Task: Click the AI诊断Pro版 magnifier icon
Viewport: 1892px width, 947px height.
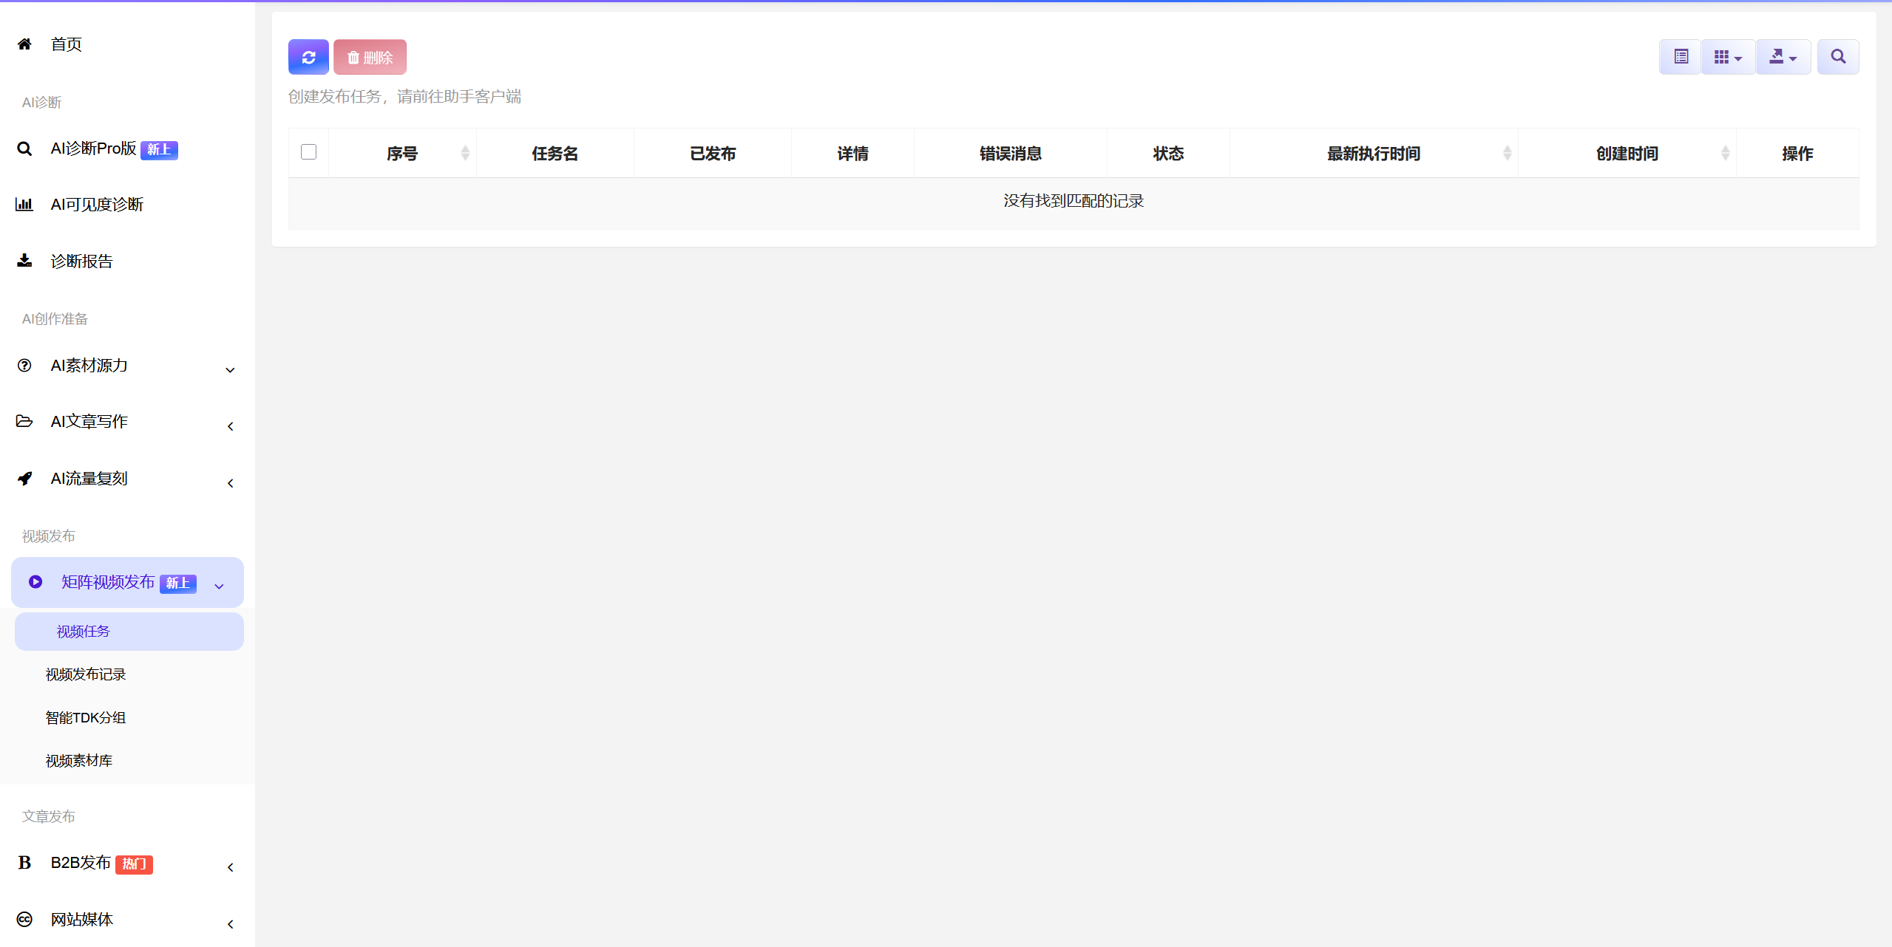Action: pos(24,149)
